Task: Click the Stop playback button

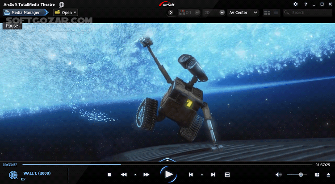Action: [109, 175]
